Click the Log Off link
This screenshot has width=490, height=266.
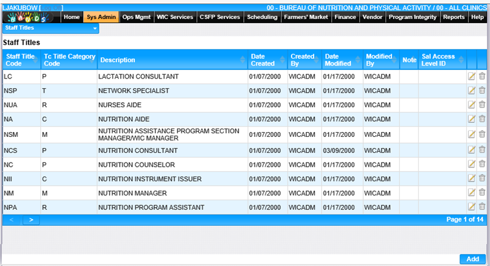[51, 7]
